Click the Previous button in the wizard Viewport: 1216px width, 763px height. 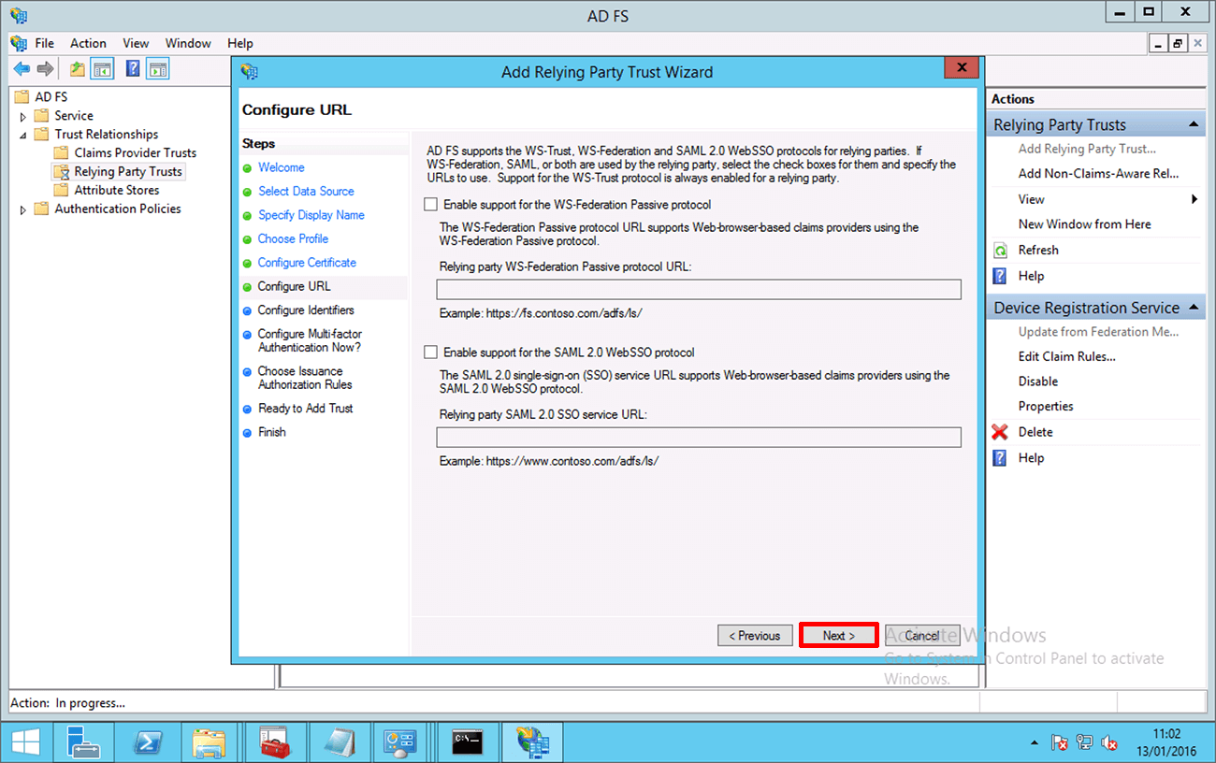pyautogui.click(x=755, y=636)
